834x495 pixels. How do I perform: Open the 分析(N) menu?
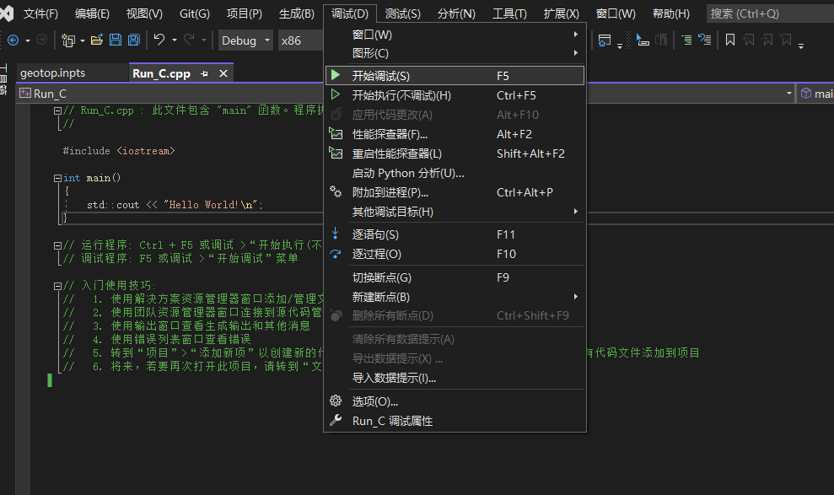456,13
